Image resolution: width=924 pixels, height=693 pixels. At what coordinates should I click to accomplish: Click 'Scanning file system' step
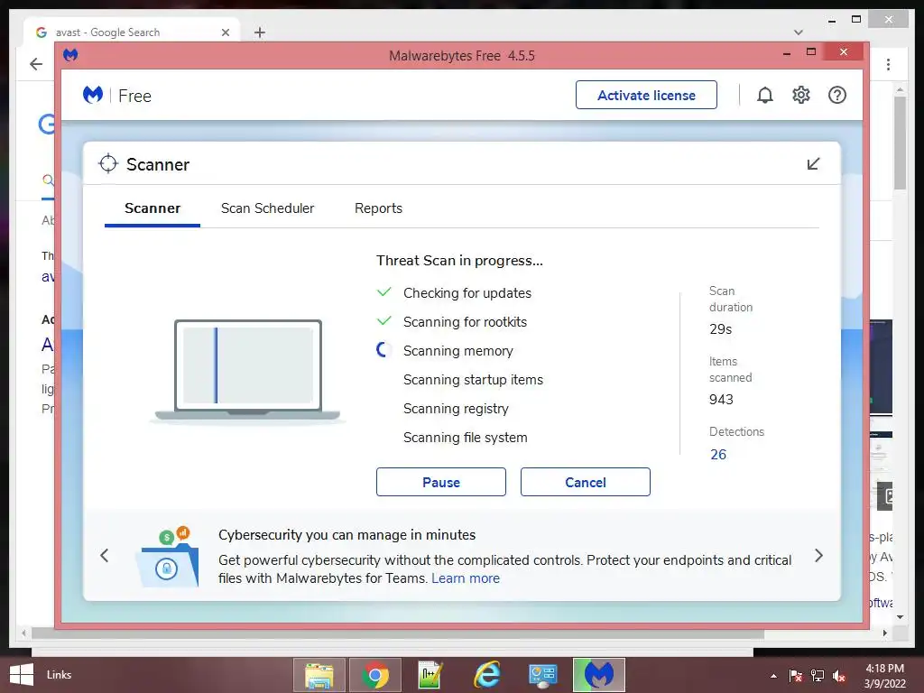[x=465, y=438]
